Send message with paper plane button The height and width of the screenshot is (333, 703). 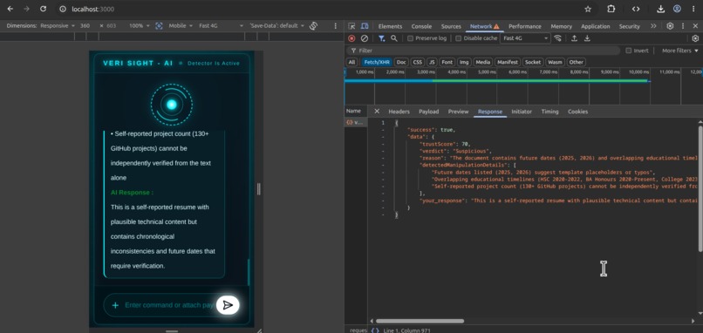pos(228,305)
